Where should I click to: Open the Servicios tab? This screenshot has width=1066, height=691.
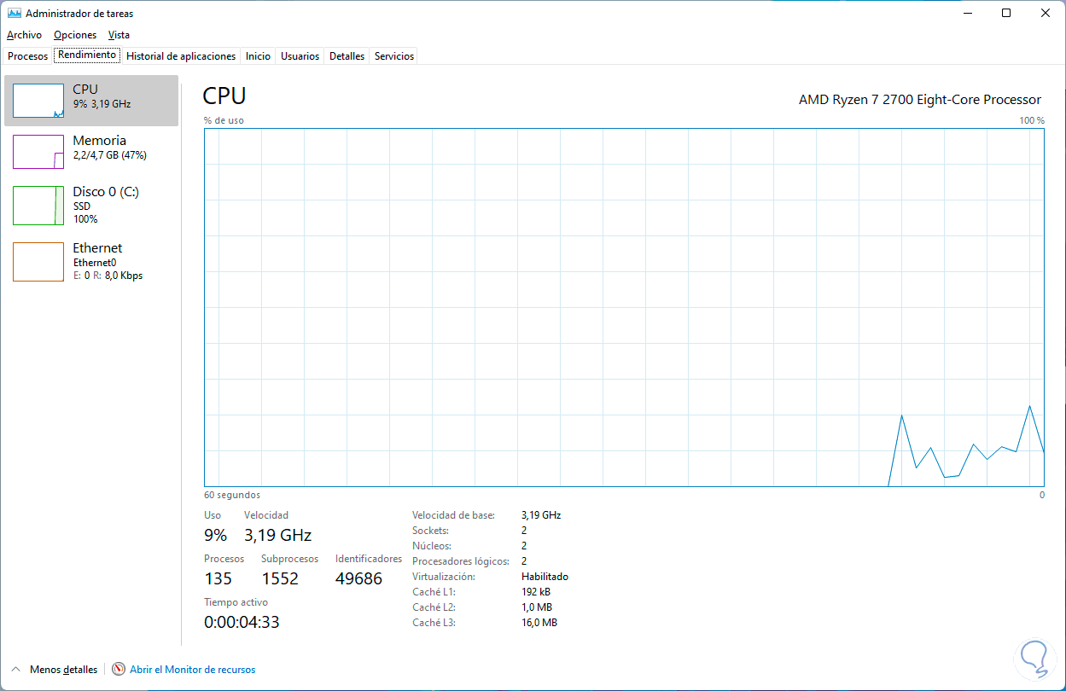(394, 56)
